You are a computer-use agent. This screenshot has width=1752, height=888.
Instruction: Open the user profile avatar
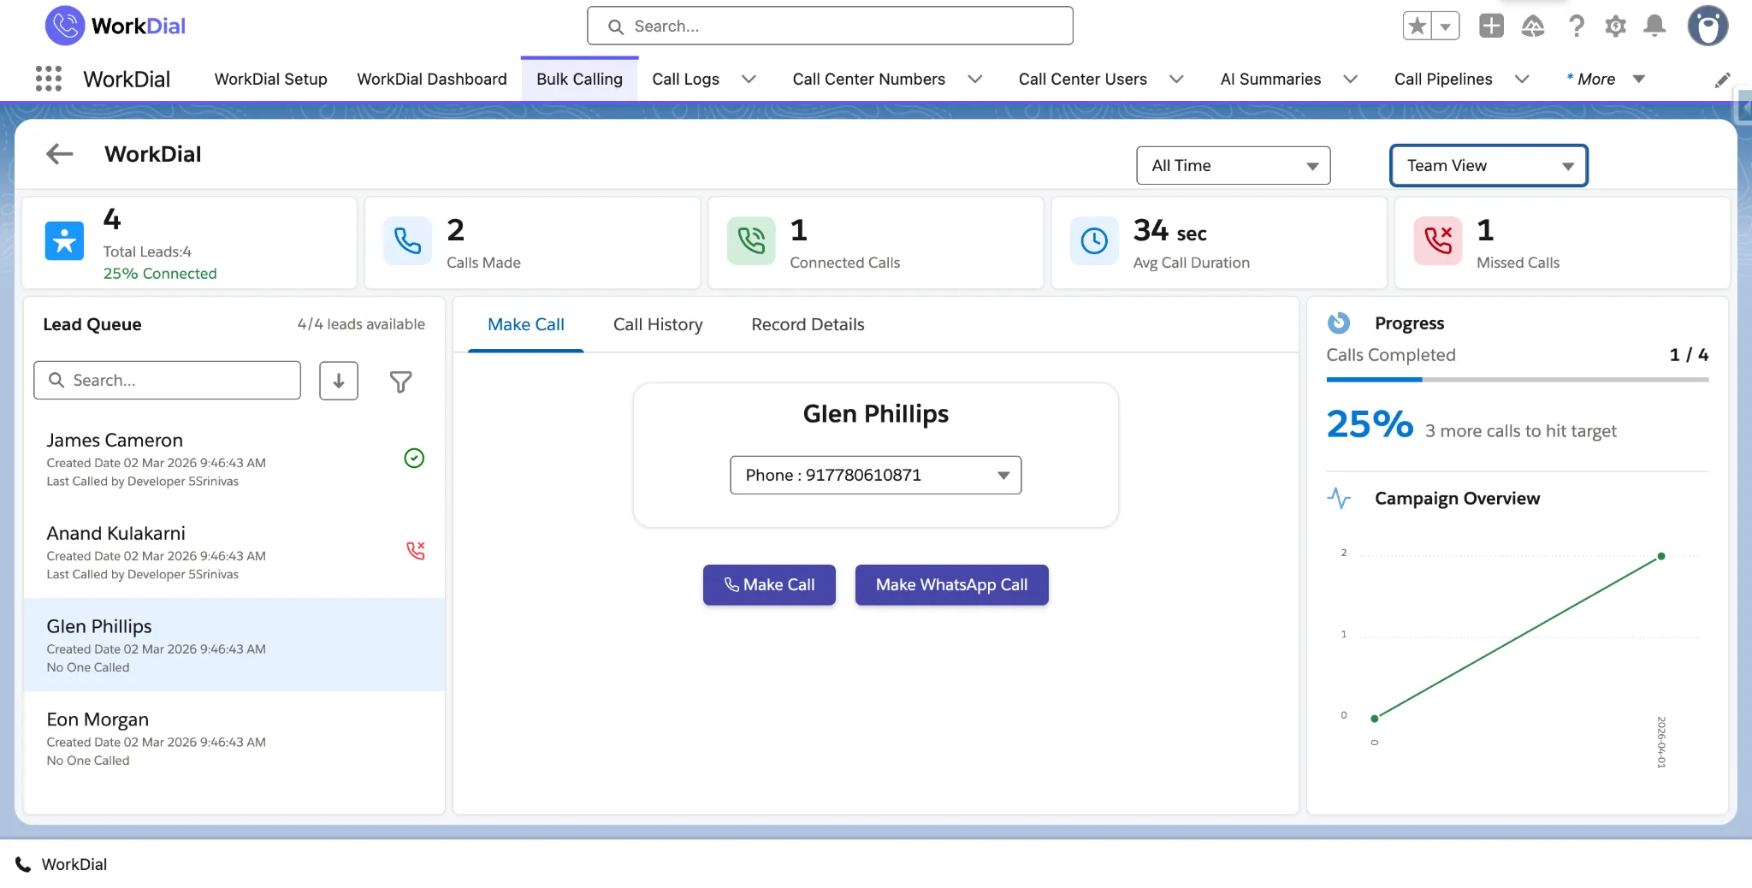(1708, 26)
